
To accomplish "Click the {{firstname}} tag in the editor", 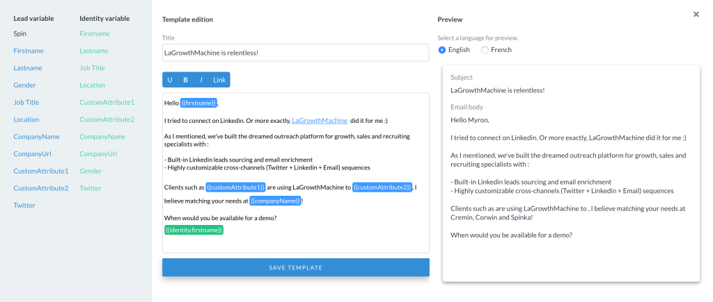I will 198,103.
